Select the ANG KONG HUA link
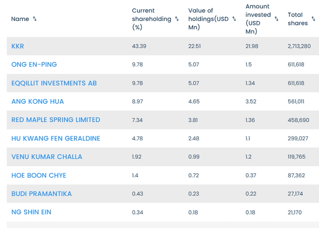 click(37, 102)
